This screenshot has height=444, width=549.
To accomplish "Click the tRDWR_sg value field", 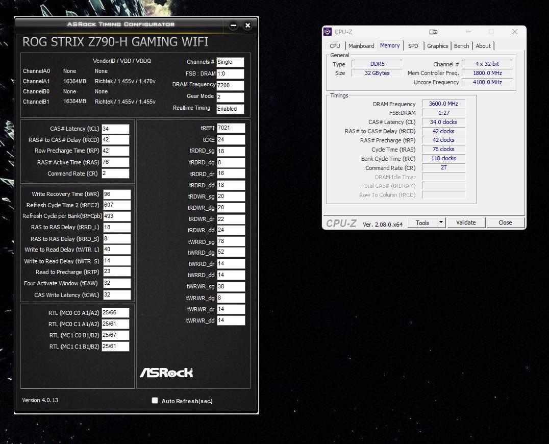I will pos(231,196).
